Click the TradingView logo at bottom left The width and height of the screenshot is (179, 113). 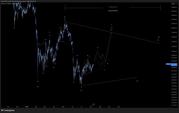[8, 110]
